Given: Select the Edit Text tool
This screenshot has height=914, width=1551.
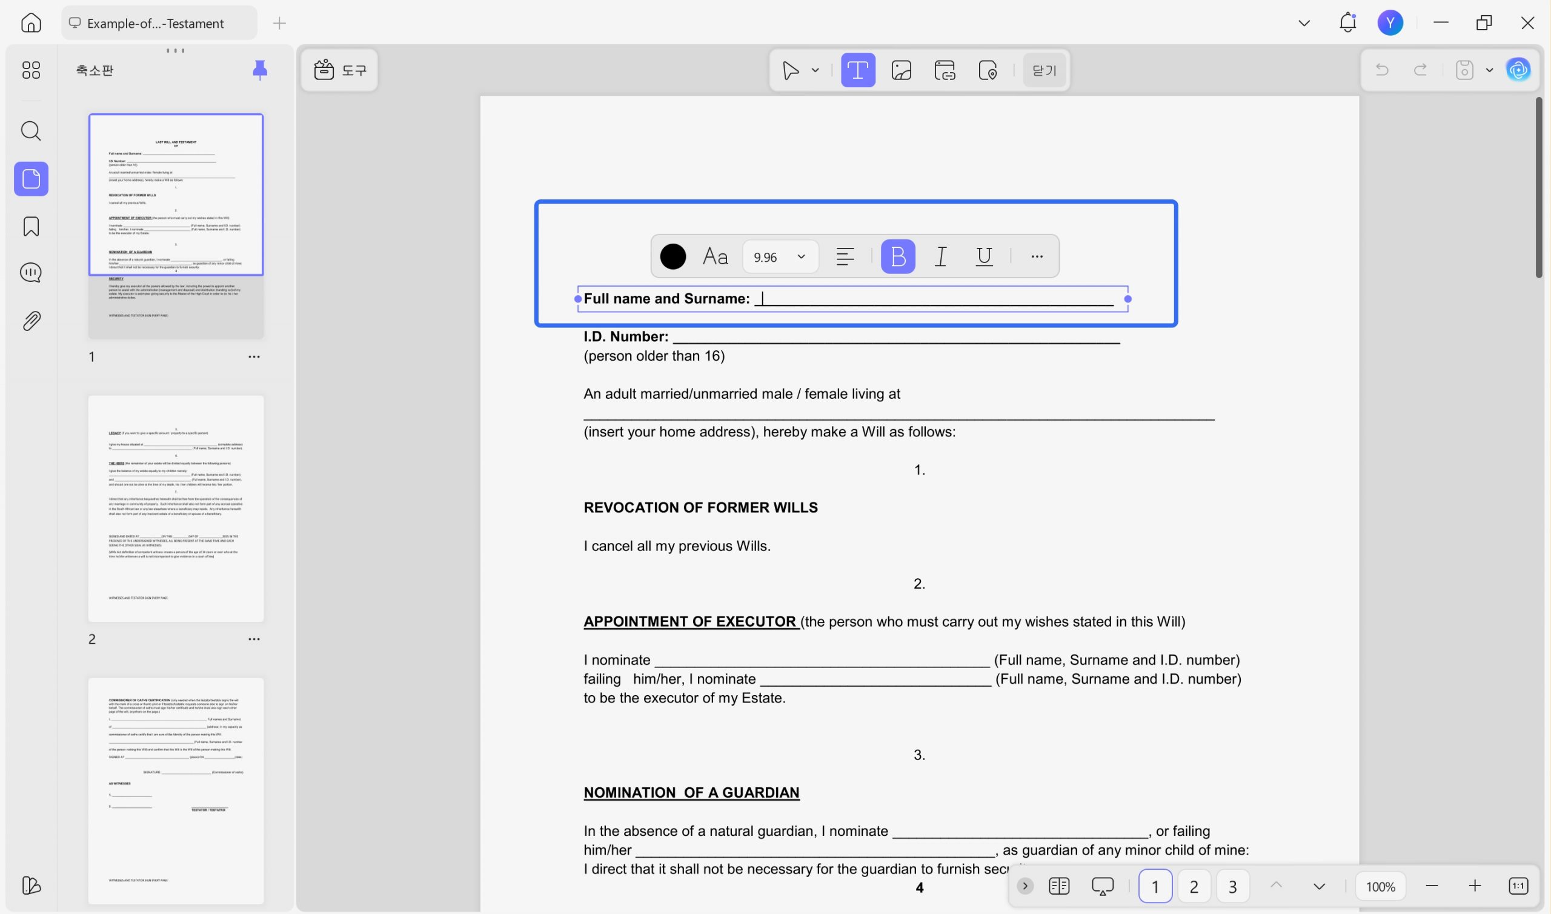Looking at the screenshot, I should point(858,70).
